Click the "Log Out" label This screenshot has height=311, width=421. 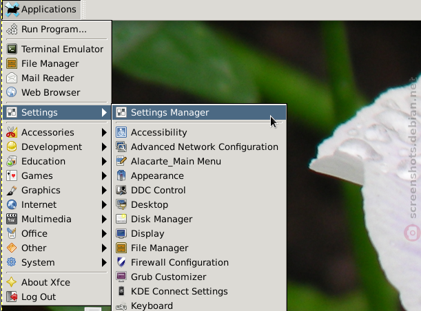click(39, 297)
